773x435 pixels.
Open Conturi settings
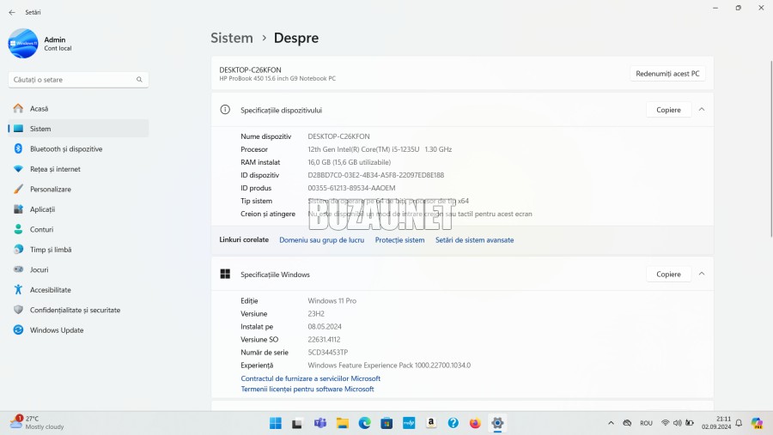coord(78,230)
